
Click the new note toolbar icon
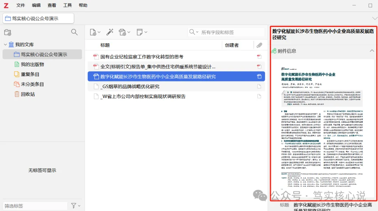pos(141,32)
